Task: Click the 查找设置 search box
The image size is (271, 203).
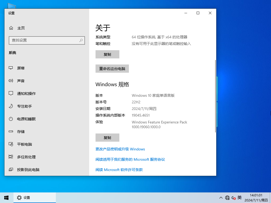Action: pyautogui.click(x=47, y=40)
